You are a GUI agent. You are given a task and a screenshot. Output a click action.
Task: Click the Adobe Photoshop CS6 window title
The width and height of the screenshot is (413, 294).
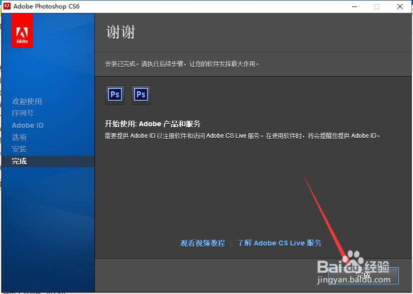[46, 6]
